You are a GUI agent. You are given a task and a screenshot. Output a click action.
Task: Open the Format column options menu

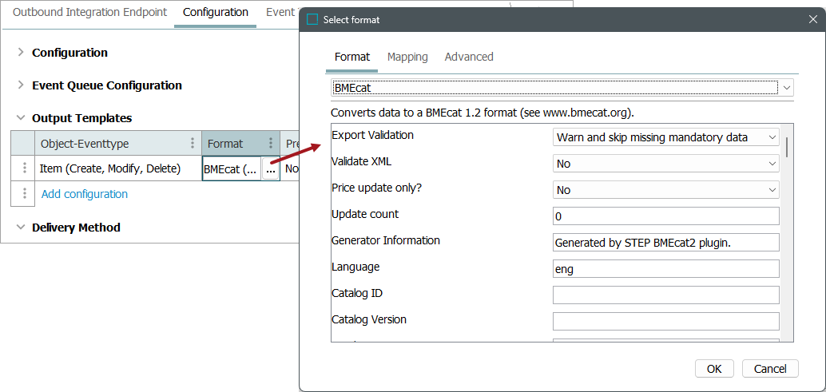point(270,144)
